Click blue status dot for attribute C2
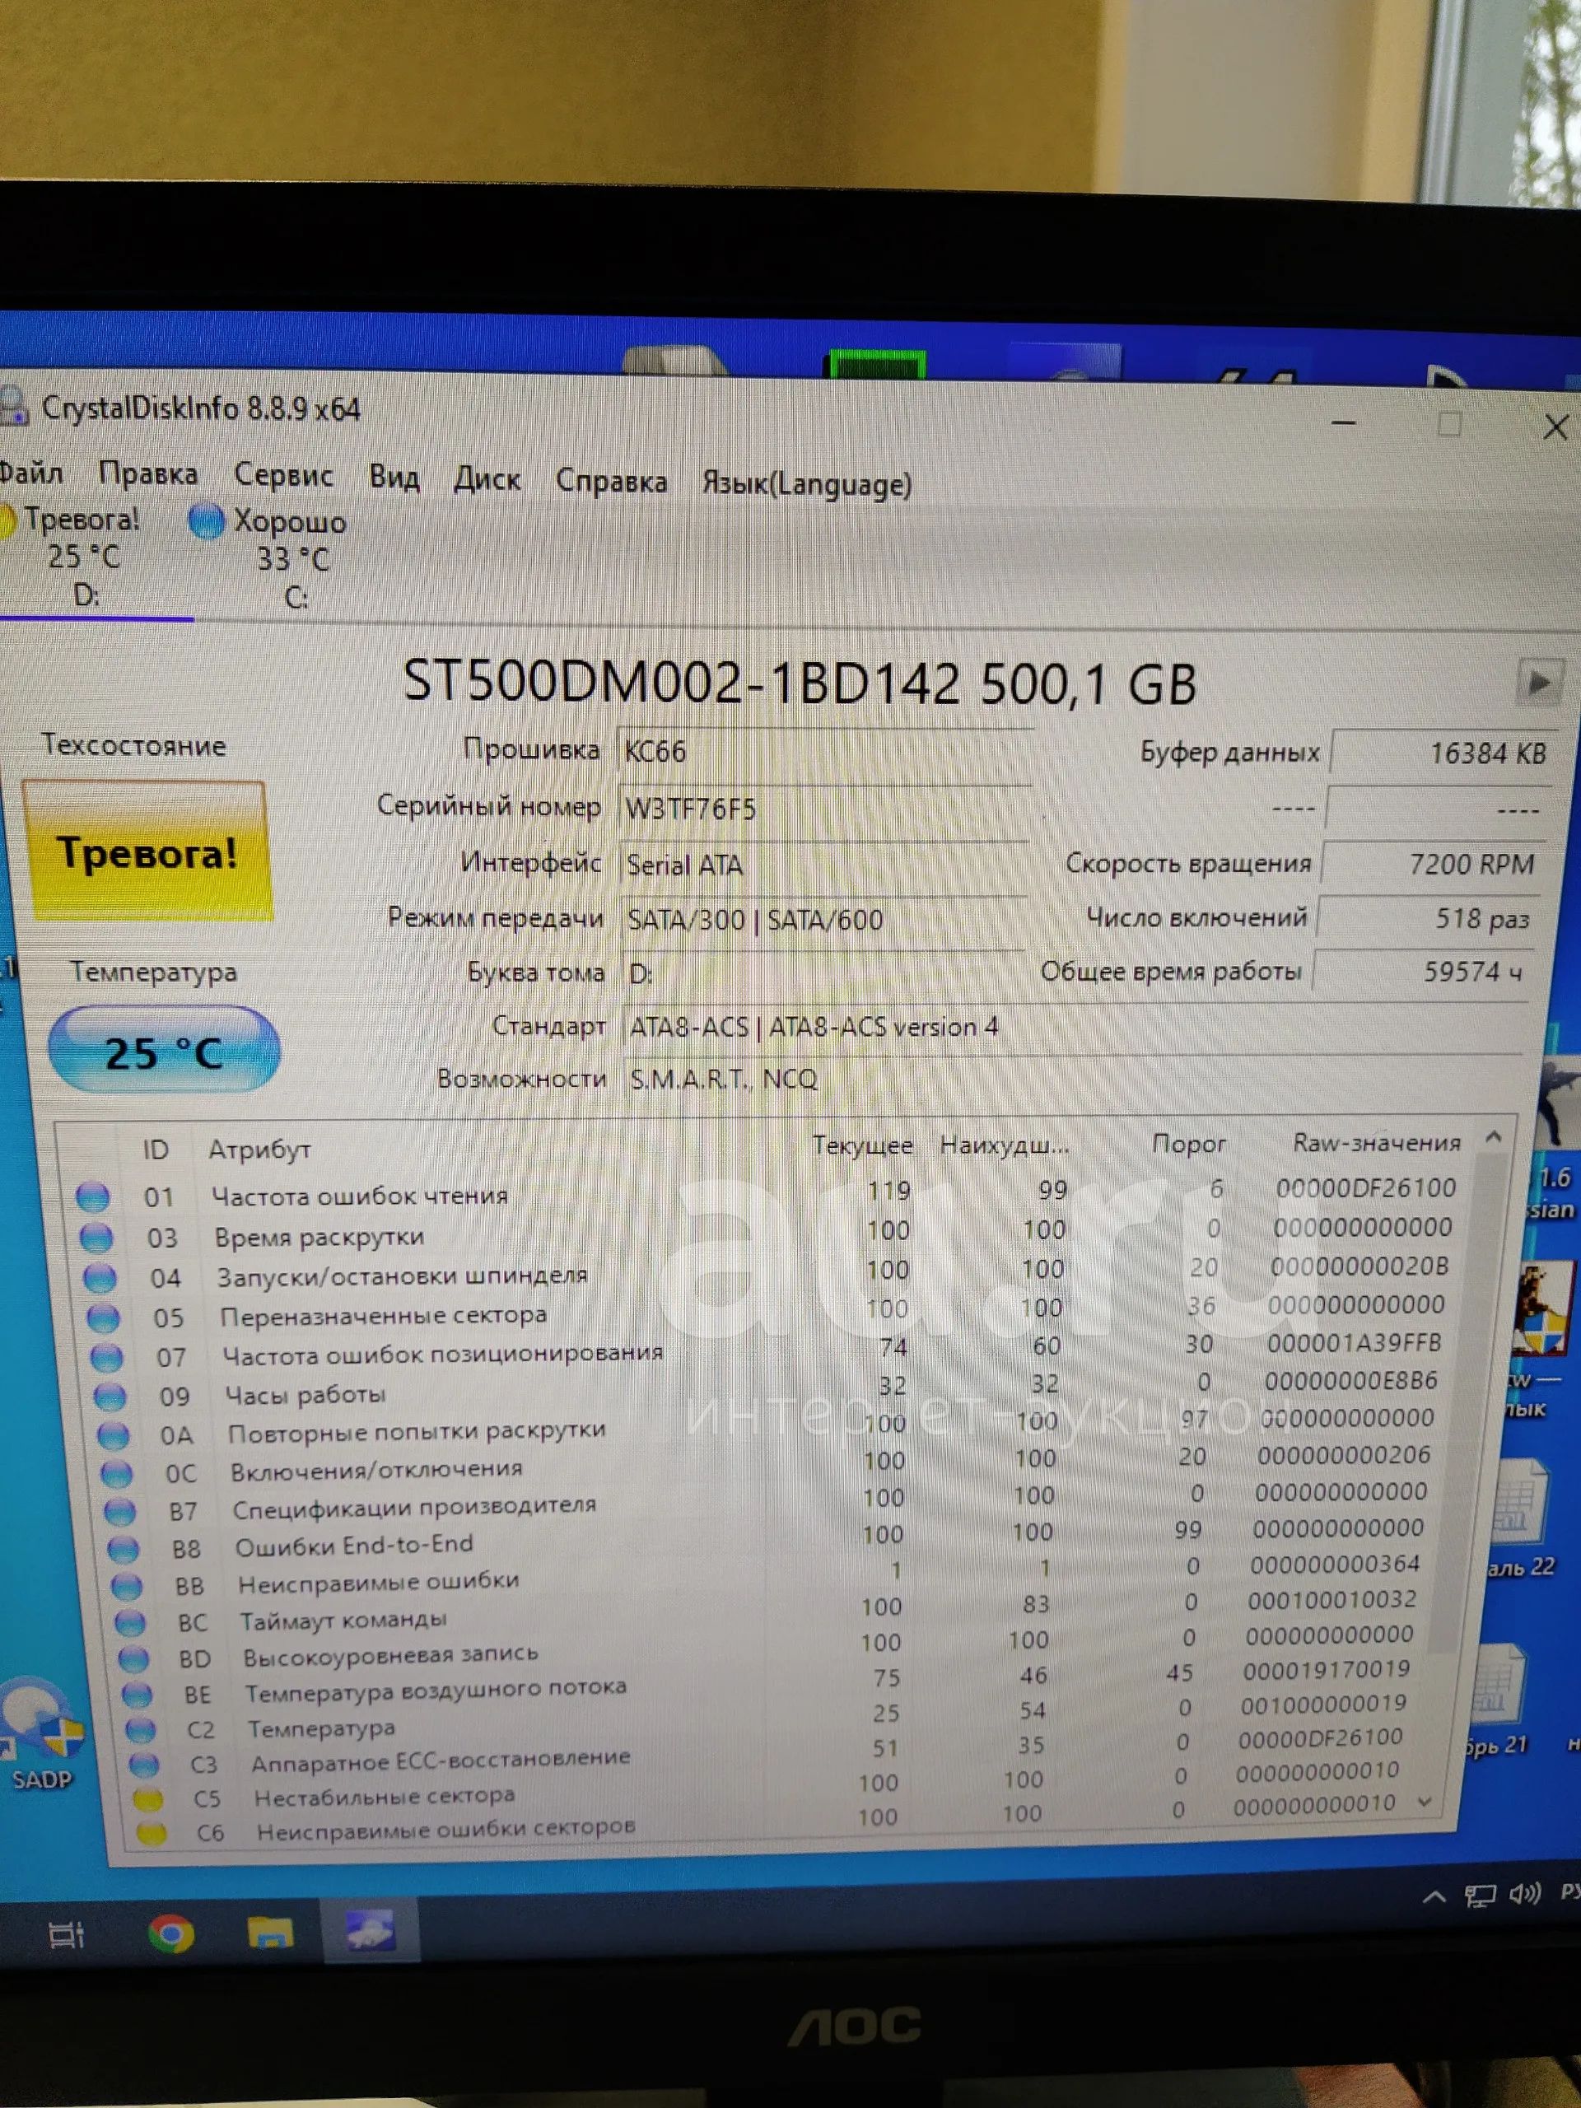The image size is (1581, 2108). (x=141, y=1730)
